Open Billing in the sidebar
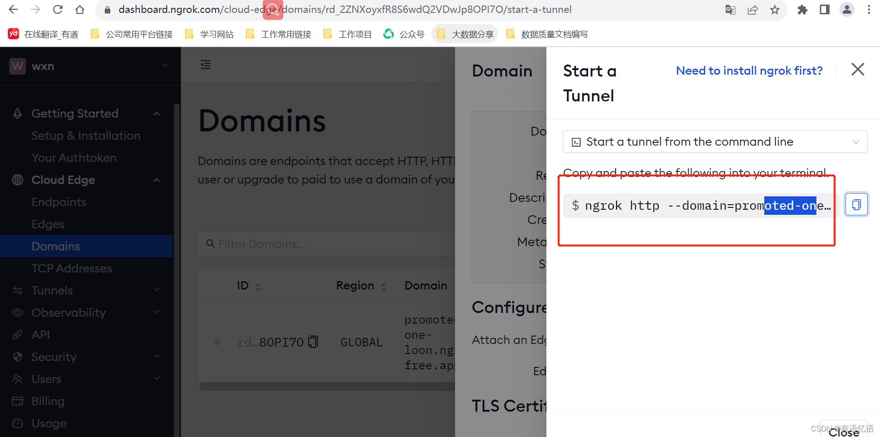 click(48, 401)
